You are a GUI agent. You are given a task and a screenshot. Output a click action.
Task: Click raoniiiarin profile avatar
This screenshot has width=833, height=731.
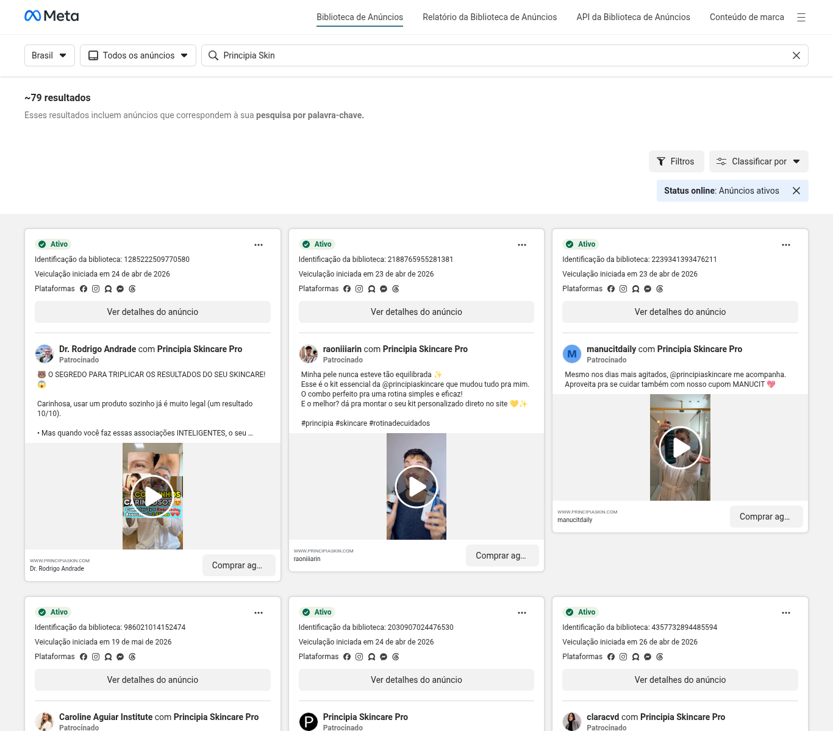coord(309,354)
